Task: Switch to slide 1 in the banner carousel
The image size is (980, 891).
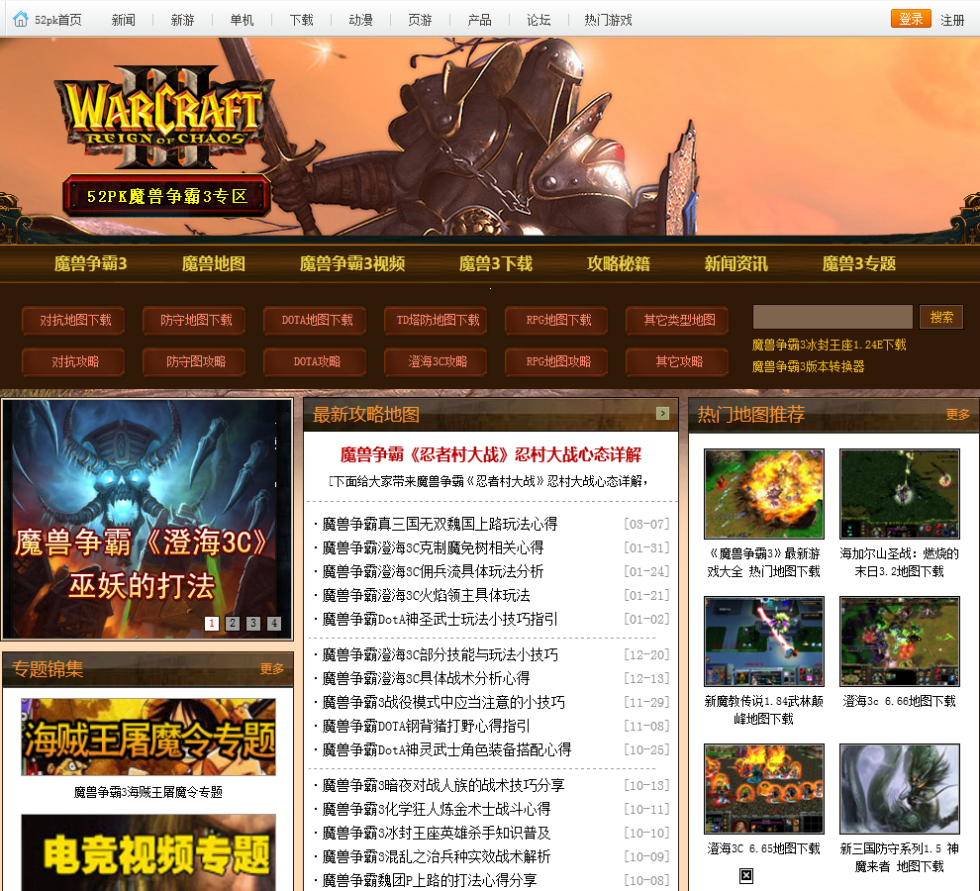Action: pos(212,623)
